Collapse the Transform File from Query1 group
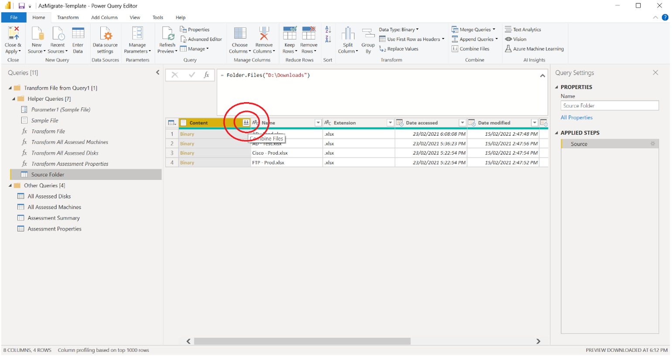The image size is (672, 357). point(10,88)
